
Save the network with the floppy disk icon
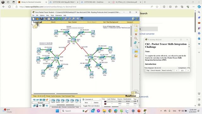(x=41, y=19)
